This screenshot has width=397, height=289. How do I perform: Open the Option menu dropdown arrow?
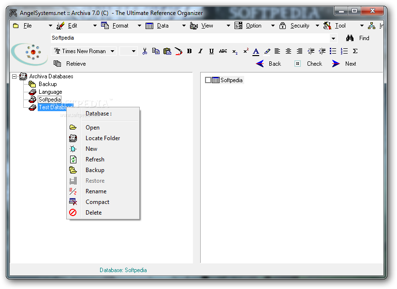point(273,26)
